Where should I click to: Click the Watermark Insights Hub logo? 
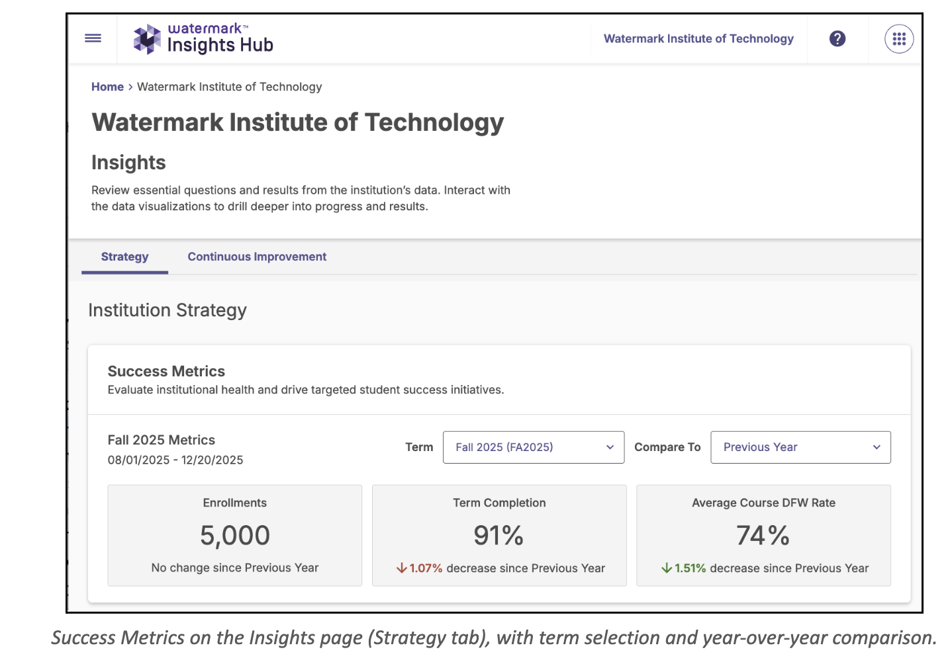(203, 39)
